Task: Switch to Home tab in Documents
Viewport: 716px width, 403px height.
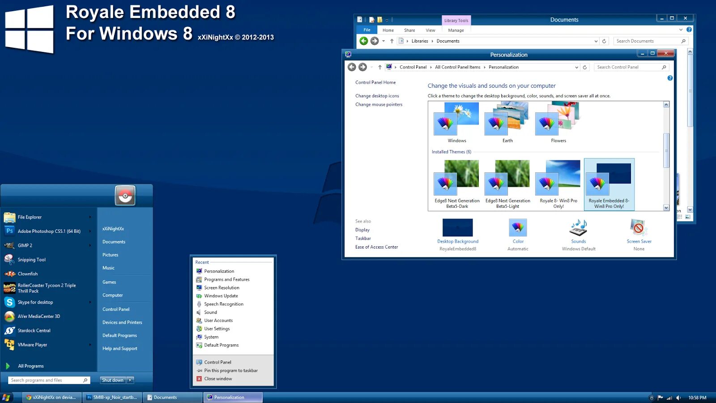Action: pyautogui.click(x=388, y=30)
